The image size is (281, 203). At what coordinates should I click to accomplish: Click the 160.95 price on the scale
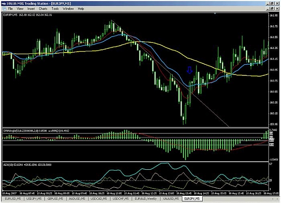tap(273, 70)
